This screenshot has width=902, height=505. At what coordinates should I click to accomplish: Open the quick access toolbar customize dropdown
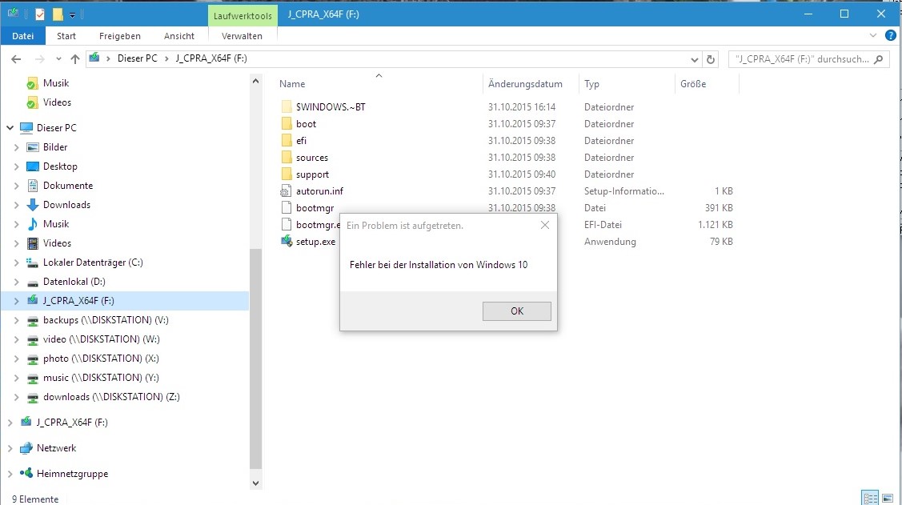click(73, 15)
